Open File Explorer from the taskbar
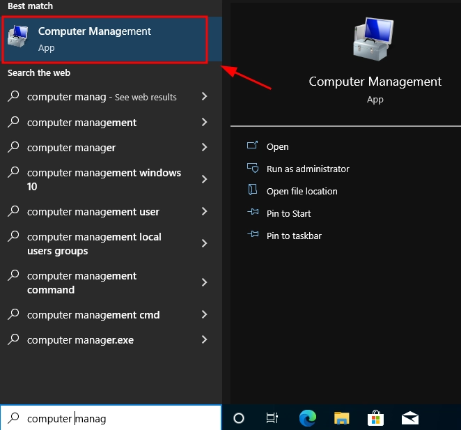The image size is (461, 430). coord(341,418)
